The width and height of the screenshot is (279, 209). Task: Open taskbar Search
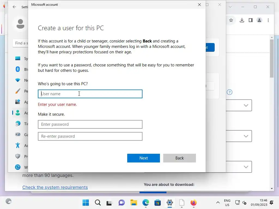point(98,202)
